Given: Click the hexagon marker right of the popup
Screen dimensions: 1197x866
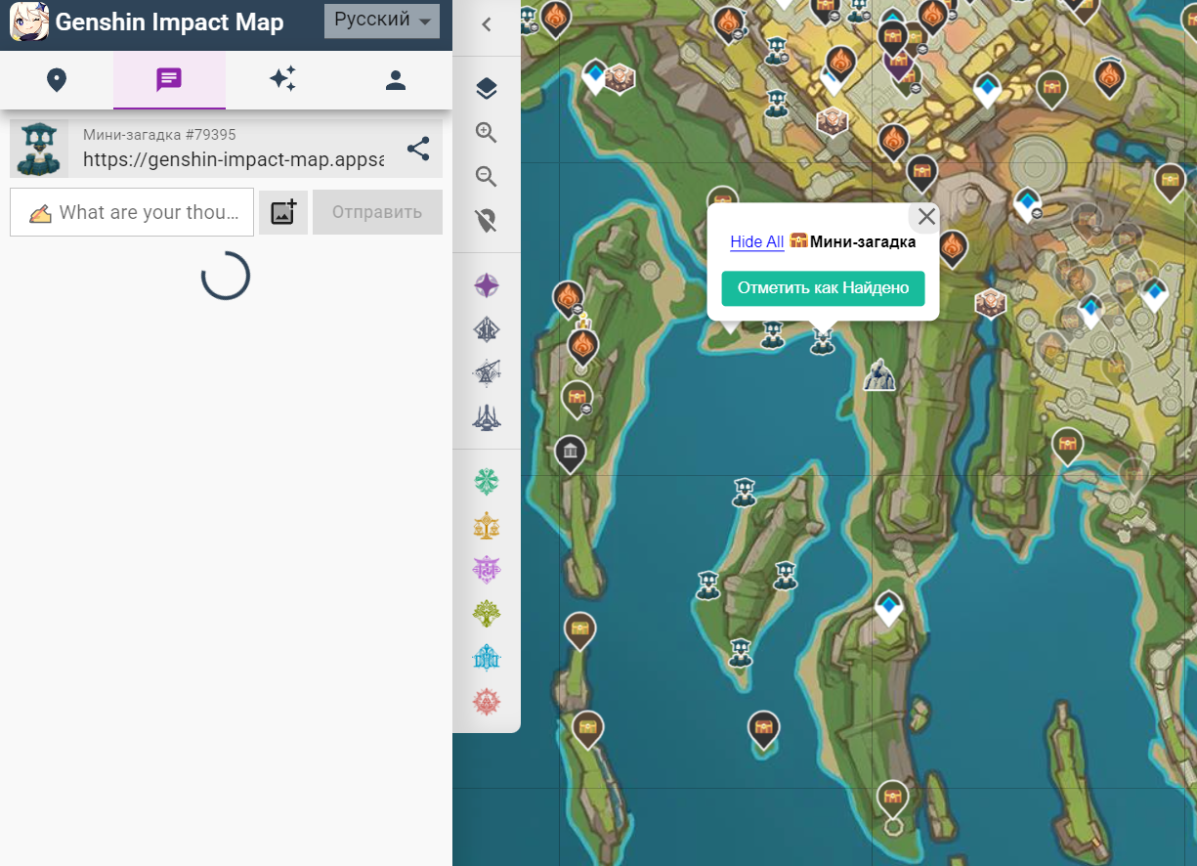Looking at the screenshot, I should click(x=991, y=304).
